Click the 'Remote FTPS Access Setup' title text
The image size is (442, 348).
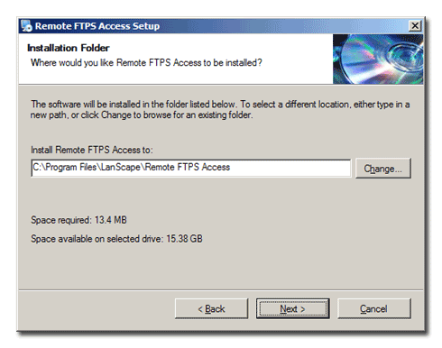click(x=97, y=26)
